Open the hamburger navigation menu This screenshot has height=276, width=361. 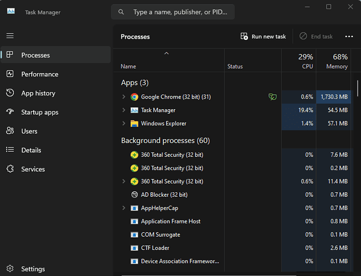pos(9,35)
